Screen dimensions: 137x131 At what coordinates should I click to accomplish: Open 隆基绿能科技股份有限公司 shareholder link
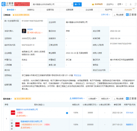[31, 121]
